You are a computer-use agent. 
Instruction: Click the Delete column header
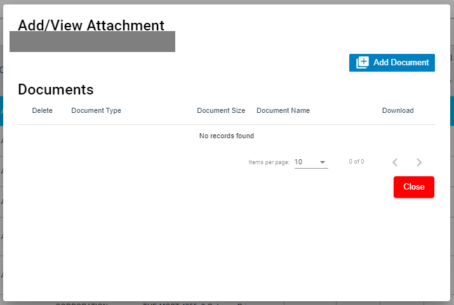43,111
